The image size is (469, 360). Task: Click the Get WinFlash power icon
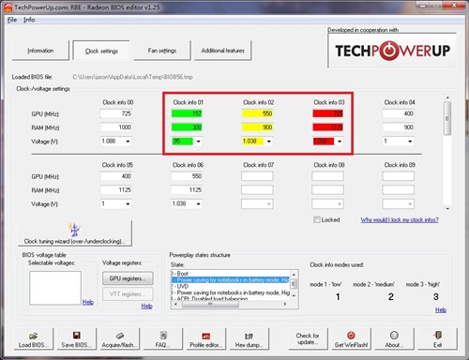351,336
